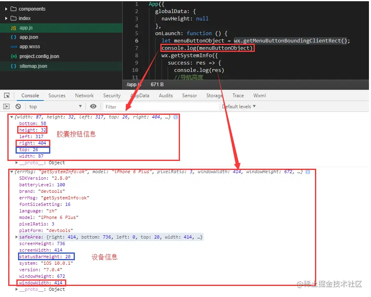Click the 'SDKVersion: "2.8.0"' entry
Viewport: 371px width, 297px height.
(x=45, y=178)
